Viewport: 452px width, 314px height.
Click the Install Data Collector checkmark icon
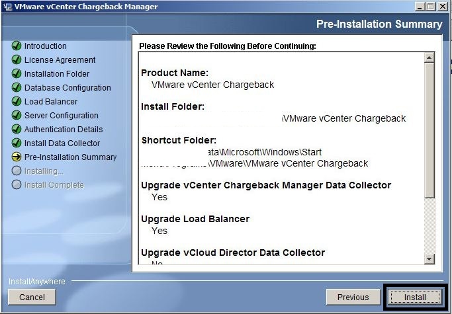click(17, 143)
